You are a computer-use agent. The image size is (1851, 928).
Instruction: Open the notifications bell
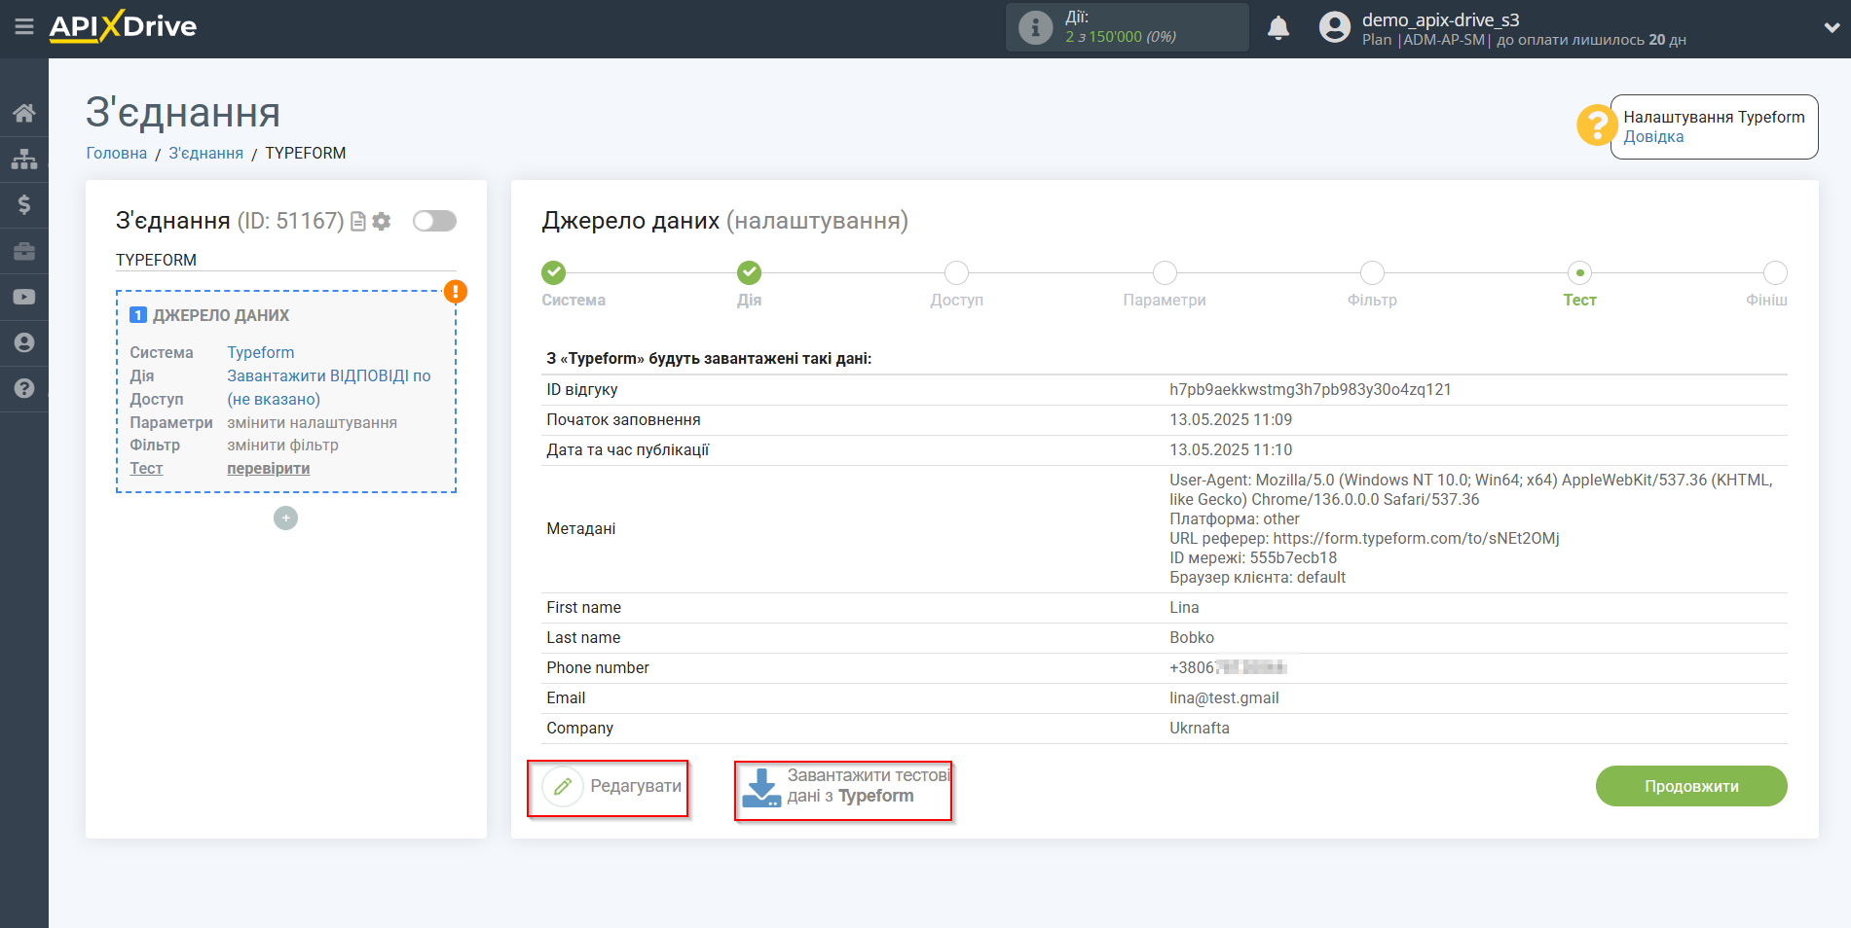pyautogui.click(x=1278, y=28)
